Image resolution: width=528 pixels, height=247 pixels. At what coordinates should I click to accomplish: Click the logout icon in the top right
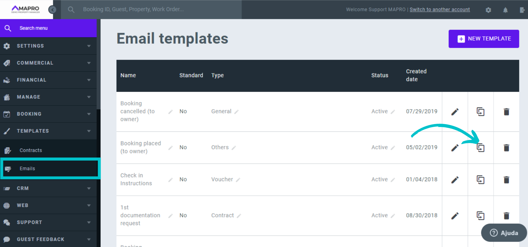coord(522,10)
